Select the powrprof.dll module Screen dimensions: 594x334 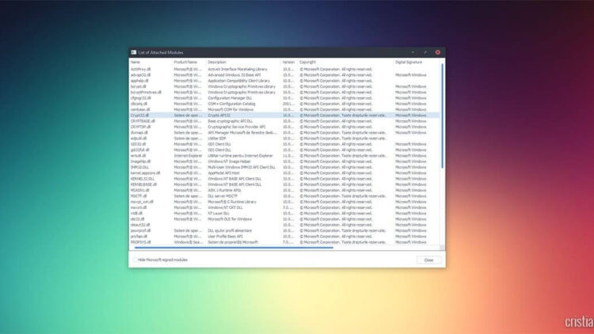[x=140, y=230]
